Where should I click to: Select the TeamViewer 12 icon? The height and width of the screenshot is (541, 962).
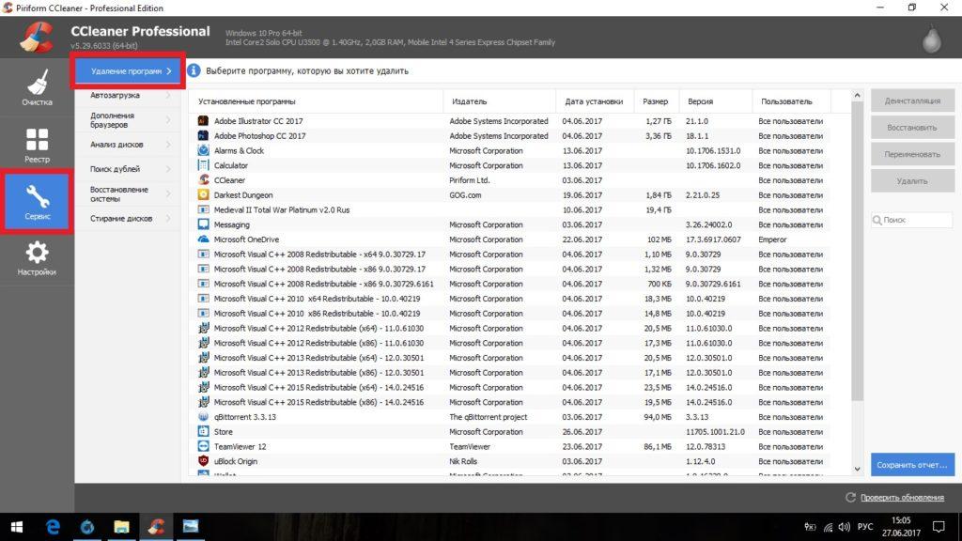[x=203, y=446]
